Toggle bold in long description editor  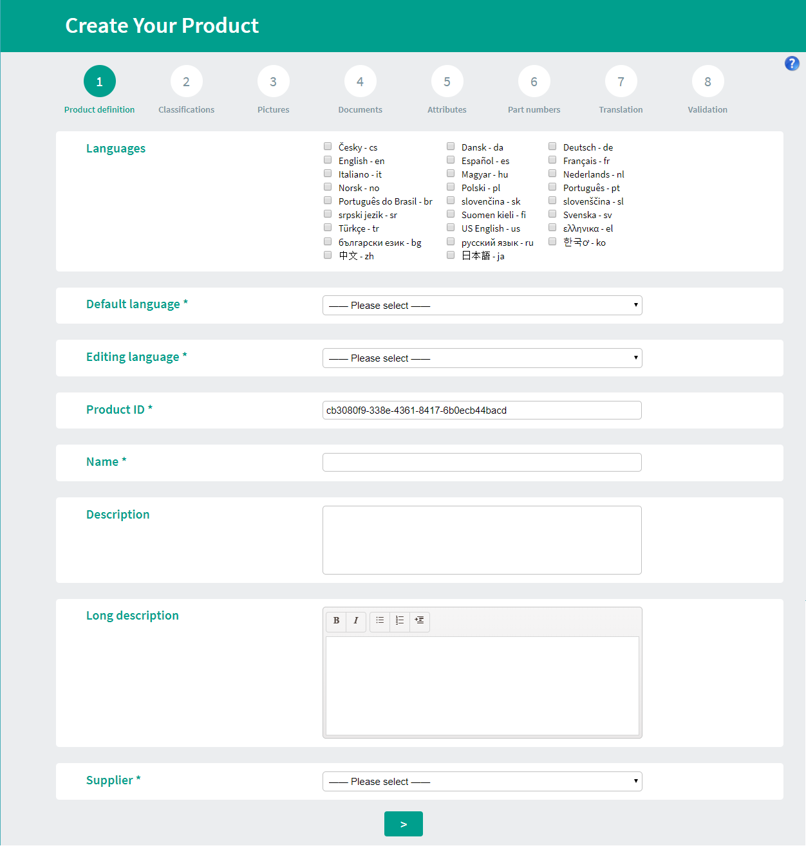336,621
